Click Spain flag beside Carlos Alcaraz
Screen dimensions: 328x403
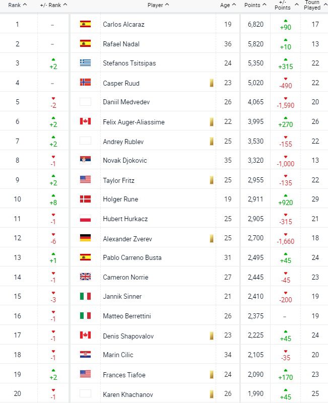[x=85, y=24]
